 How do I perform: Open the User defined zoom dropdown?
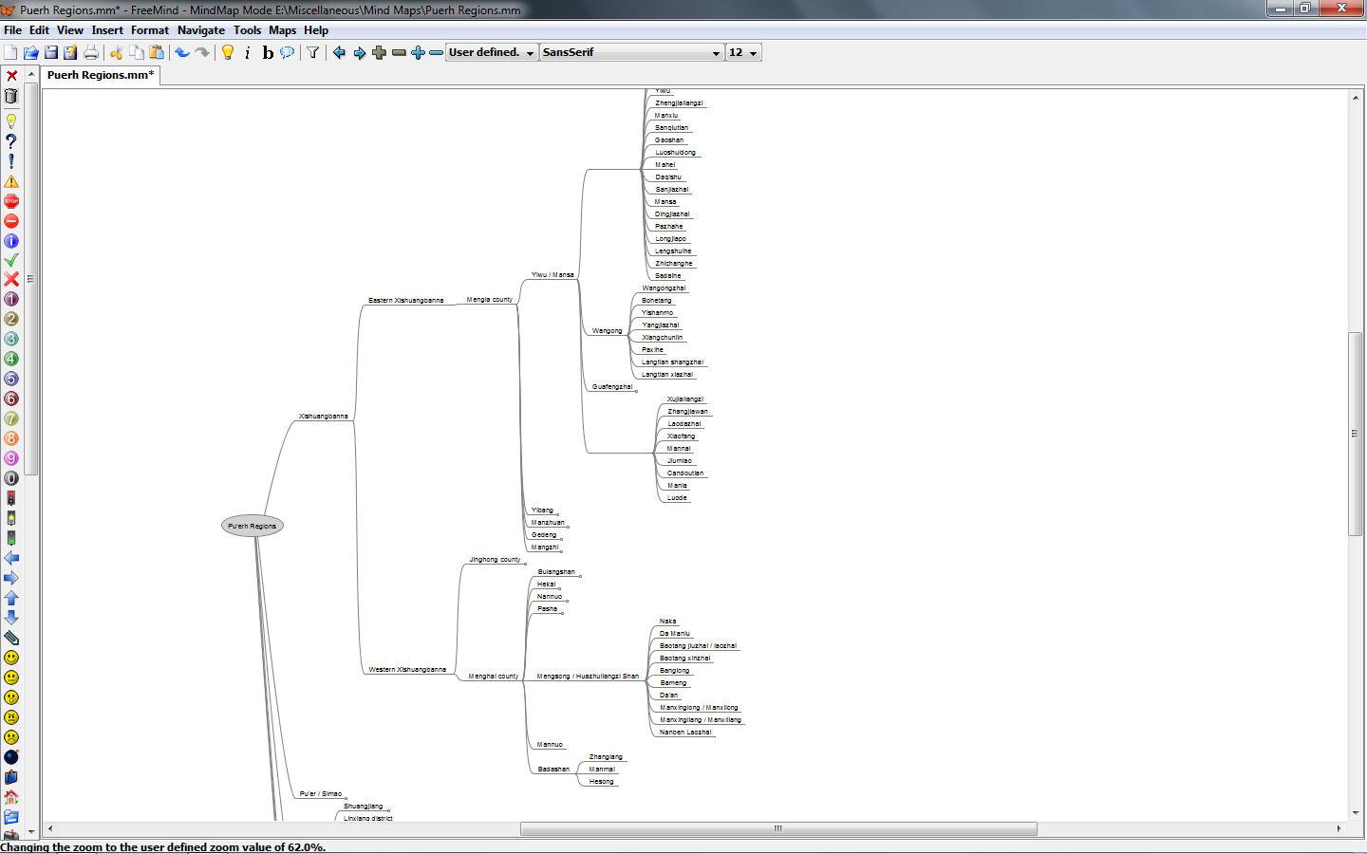click(492, 52)
